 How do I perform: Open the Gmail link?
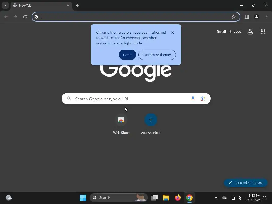pos(221,31)
